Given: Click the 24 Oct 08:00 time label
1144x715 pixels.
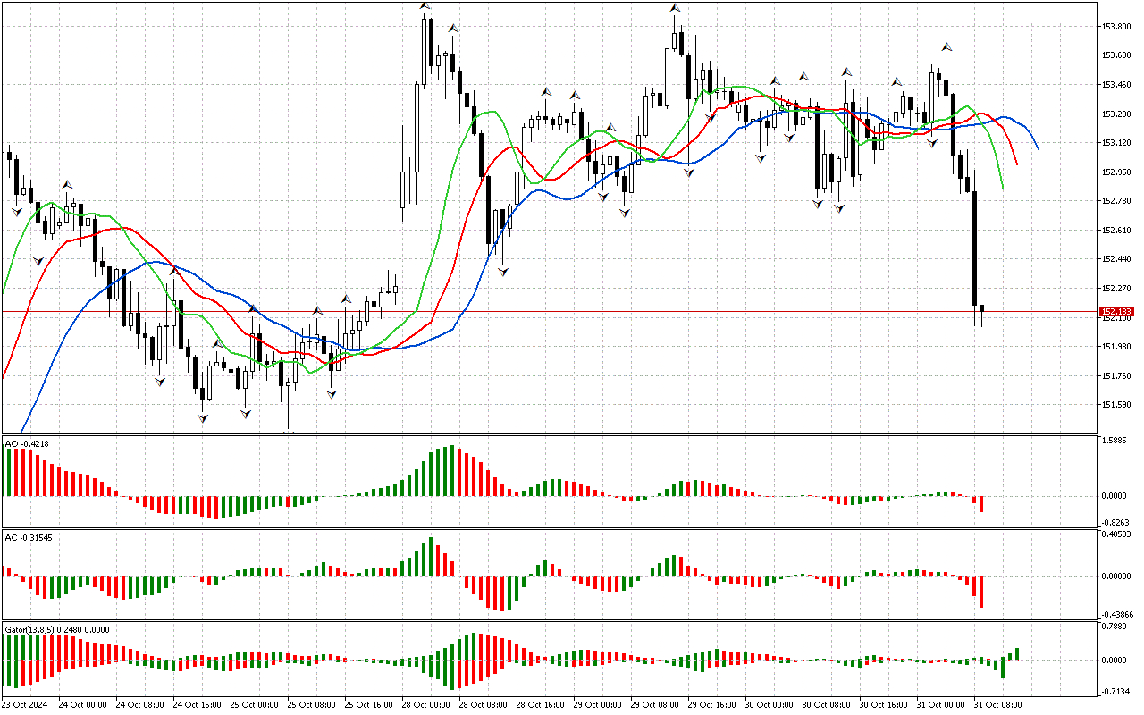Looking at the screenshot, I should coord(140,705).
